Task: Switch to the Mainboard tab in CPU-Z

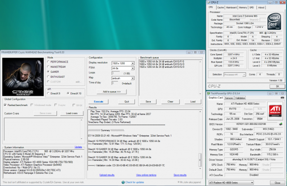Action: (x=231, y=8)
